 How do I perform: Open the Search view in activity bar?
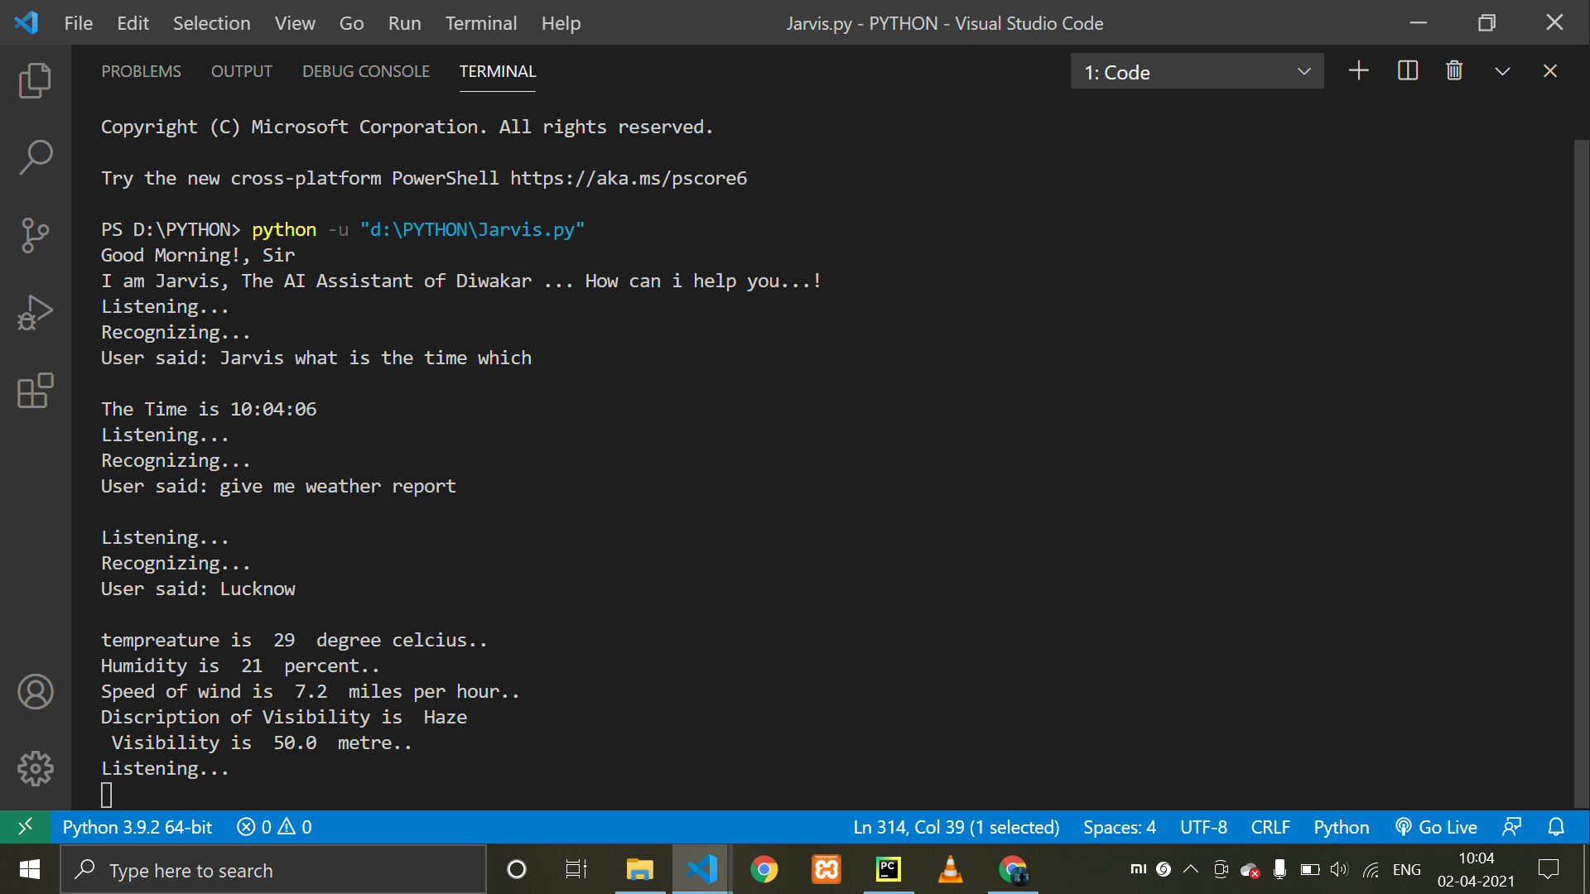[35, 156]
